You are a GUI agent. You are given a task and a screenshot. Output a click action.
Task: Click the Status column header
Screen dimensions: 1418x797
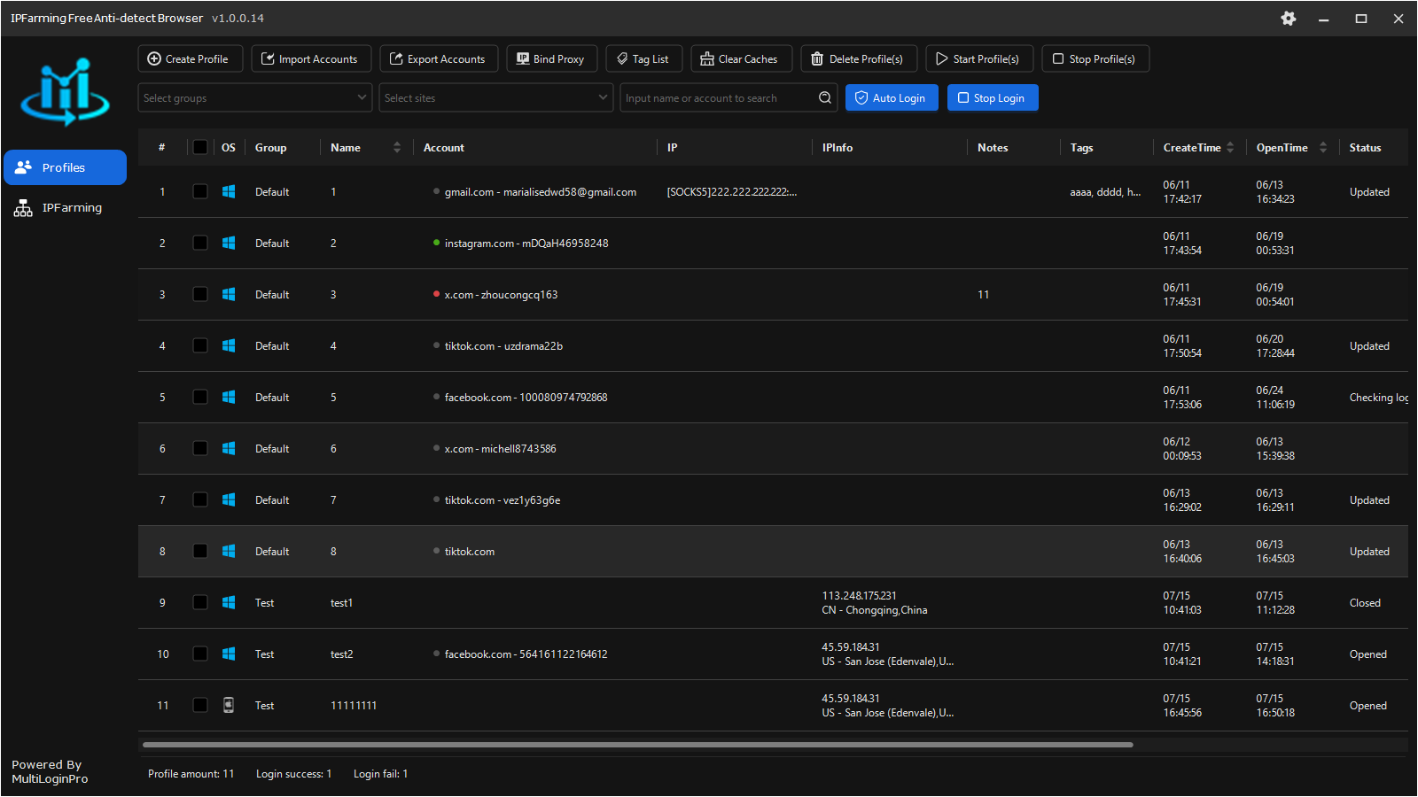coord(1365,148)
